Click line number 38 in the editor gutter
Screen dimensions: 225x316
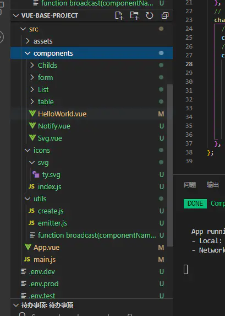tap(189, 152)
